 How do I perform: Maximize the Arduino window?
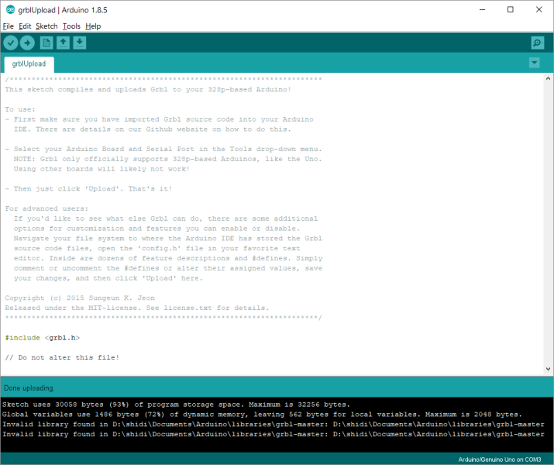pos(510,9)
